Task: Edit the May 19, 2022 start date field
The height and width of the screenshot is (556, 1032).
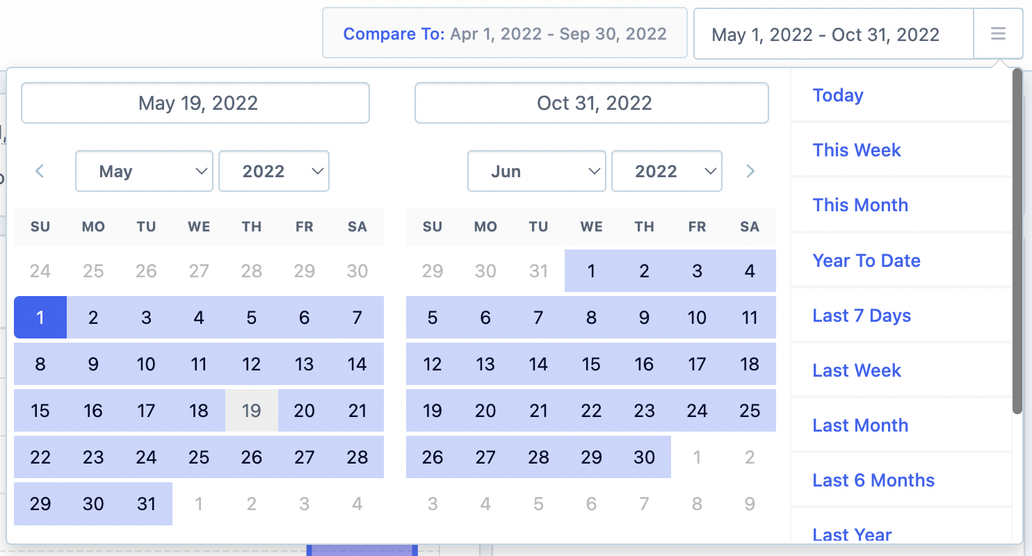Action: pyautogui.click(x=195, y=103)
